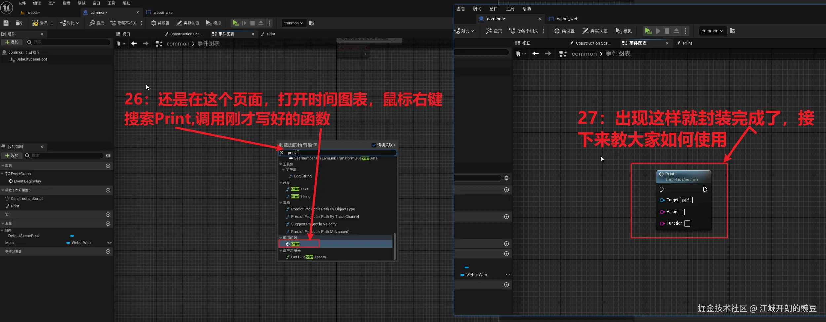Click the Function pin input box
Screen dimensions: 826x322
[x=687, y=223]
